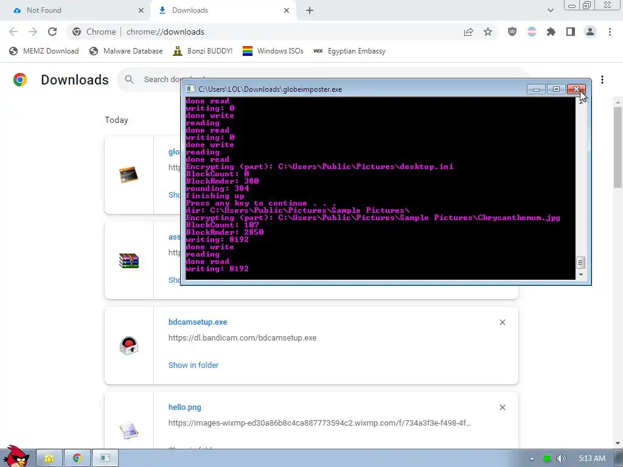Viewport: 623px width, 467px height.
Task: Close the globeimposter.exe console window
Action: tap(576, 89)
